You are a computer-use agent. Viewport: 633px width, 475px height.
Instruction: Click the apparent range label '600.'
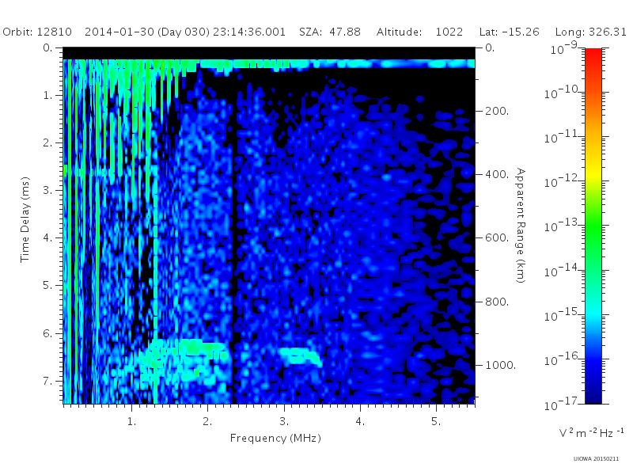pos(497,237)
